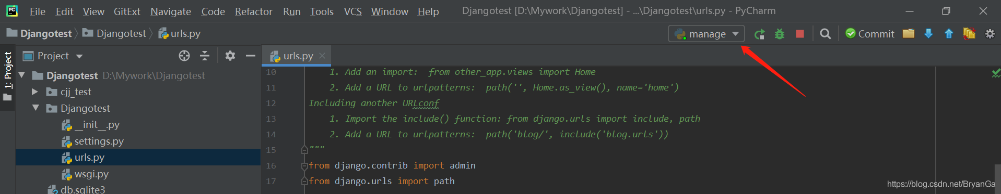Open the project structure folder icon

(909, 34)
